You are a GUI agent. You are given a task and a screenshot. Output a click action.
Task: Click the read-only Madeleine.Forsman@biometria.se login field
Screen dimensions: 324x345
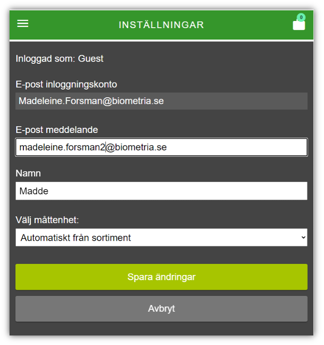pos(162,101)
